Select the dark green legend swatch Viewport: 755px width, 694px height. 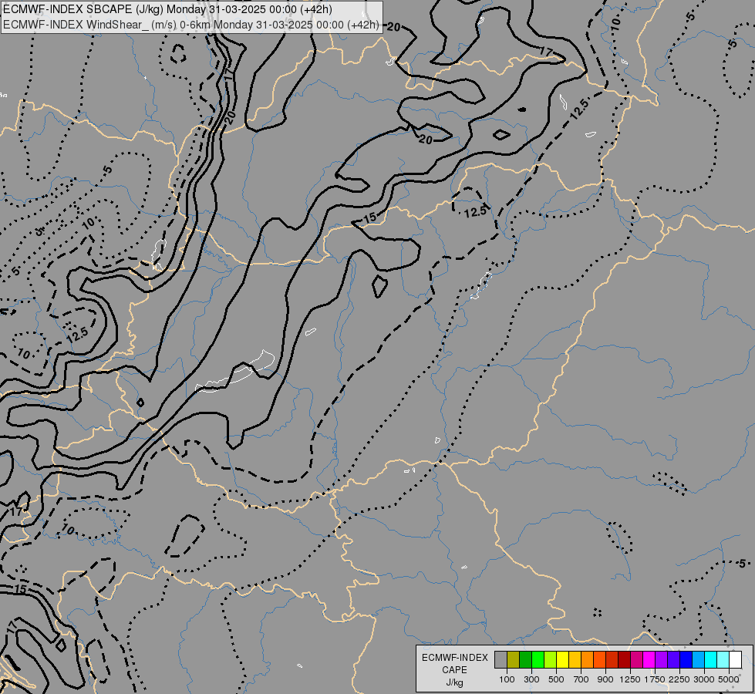click(x=526, y=660)
